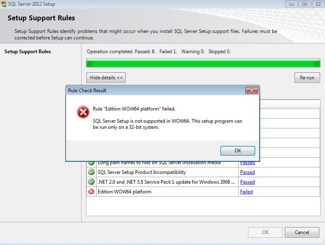
Task: Click red failed icon beside Edition WOW64 platform
Action: 91,191
